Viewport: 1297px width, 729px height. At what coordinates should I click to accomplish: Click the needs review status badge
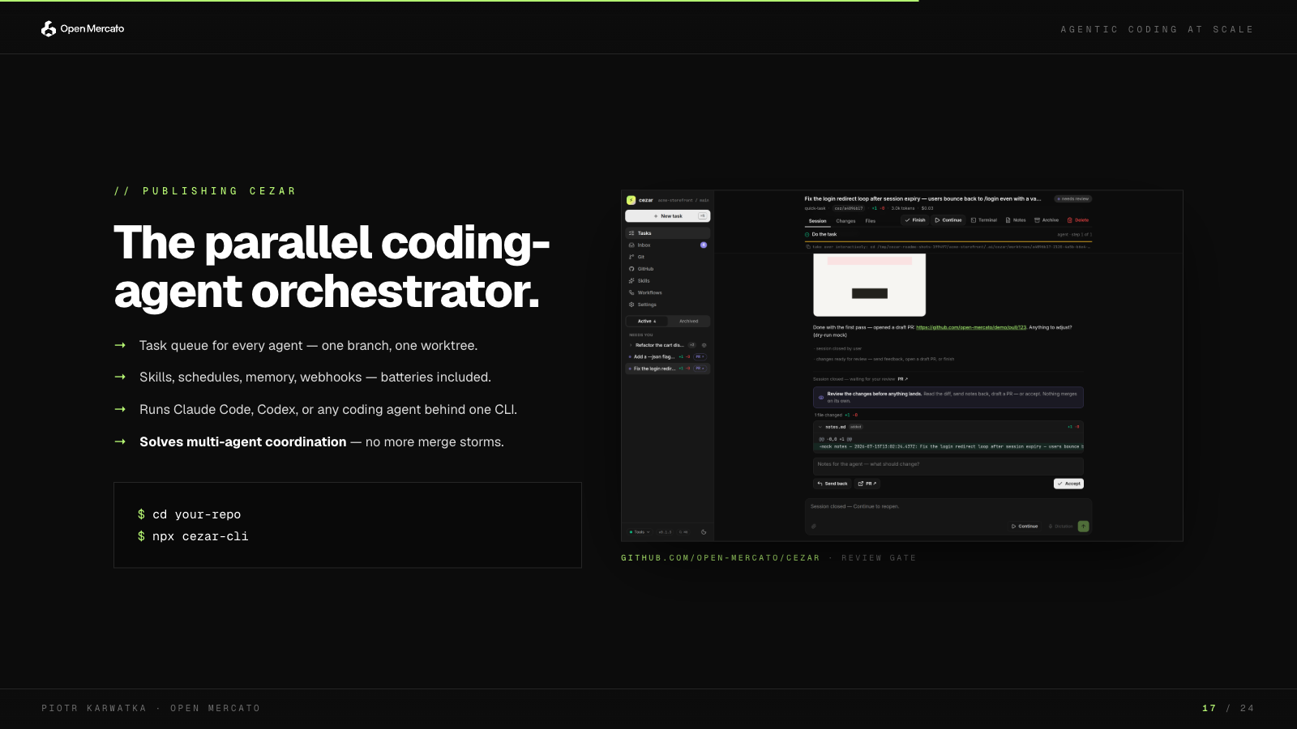[x=1073, y=199]
